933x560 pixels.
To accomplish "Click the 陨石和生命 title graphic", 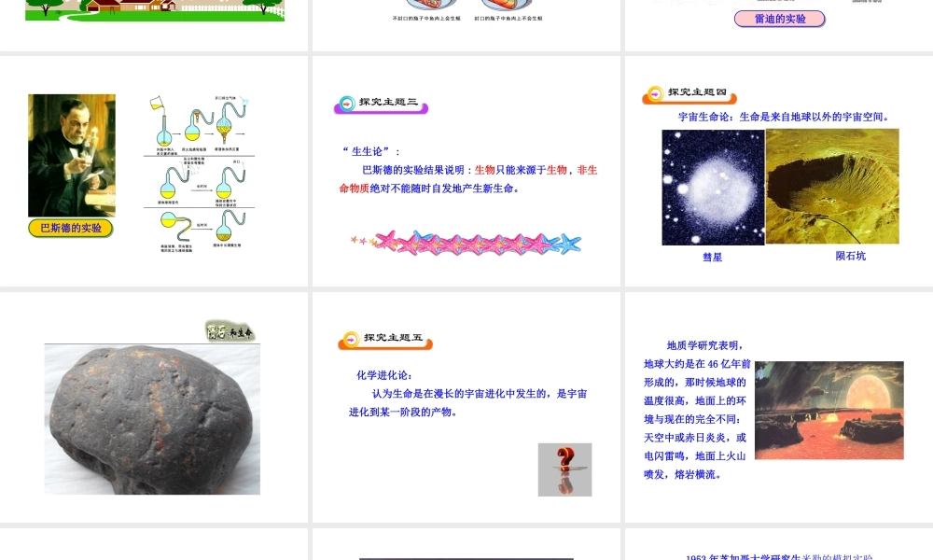I will [x=230, y=332].
